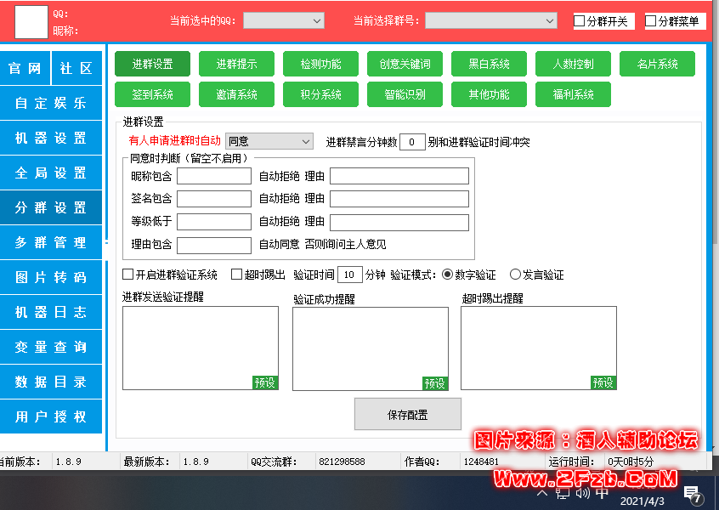Image resolution: width=719 pixels, height=510 pixels.
Task: Open 机器设置 in the left sidebar
Action: [51, 139]
